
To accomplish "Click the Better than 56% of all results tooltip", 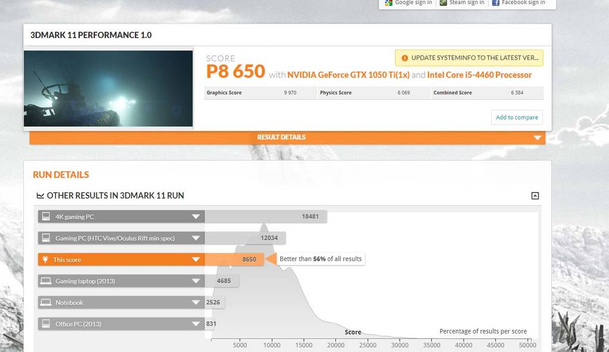I will point(321,259).
